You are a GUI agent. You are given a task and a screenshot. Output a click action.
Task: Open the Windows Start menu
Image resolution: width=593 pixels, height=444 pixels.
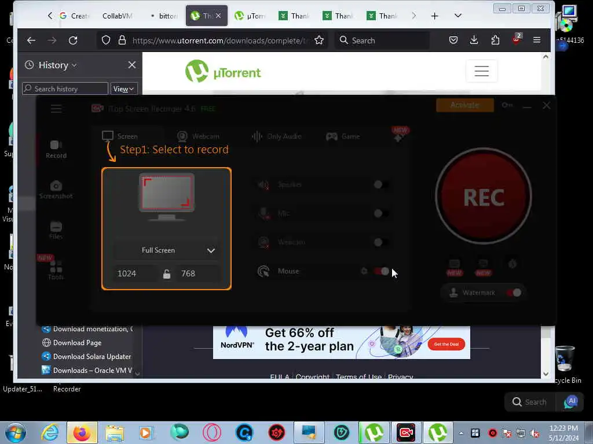click(x=15, y=432)
